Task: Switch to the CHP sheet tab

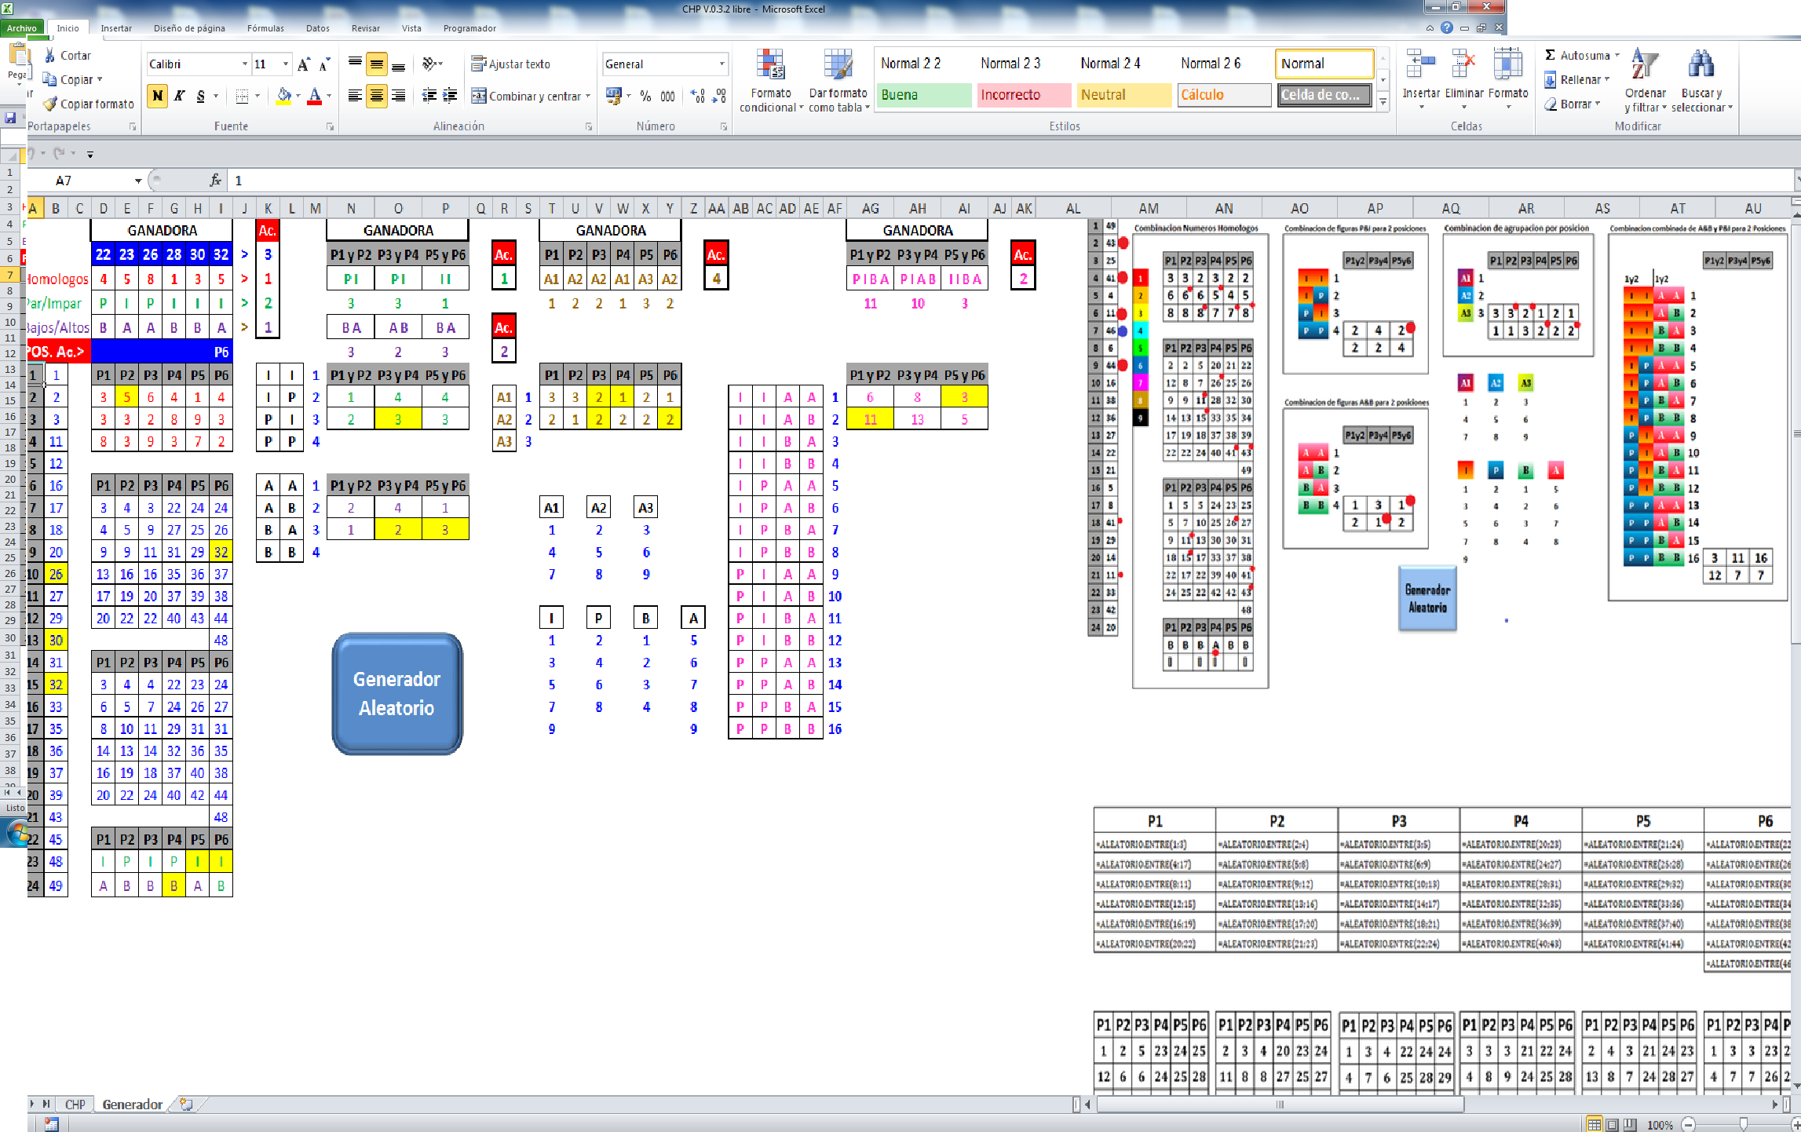Action: [x=75, y=1105]
